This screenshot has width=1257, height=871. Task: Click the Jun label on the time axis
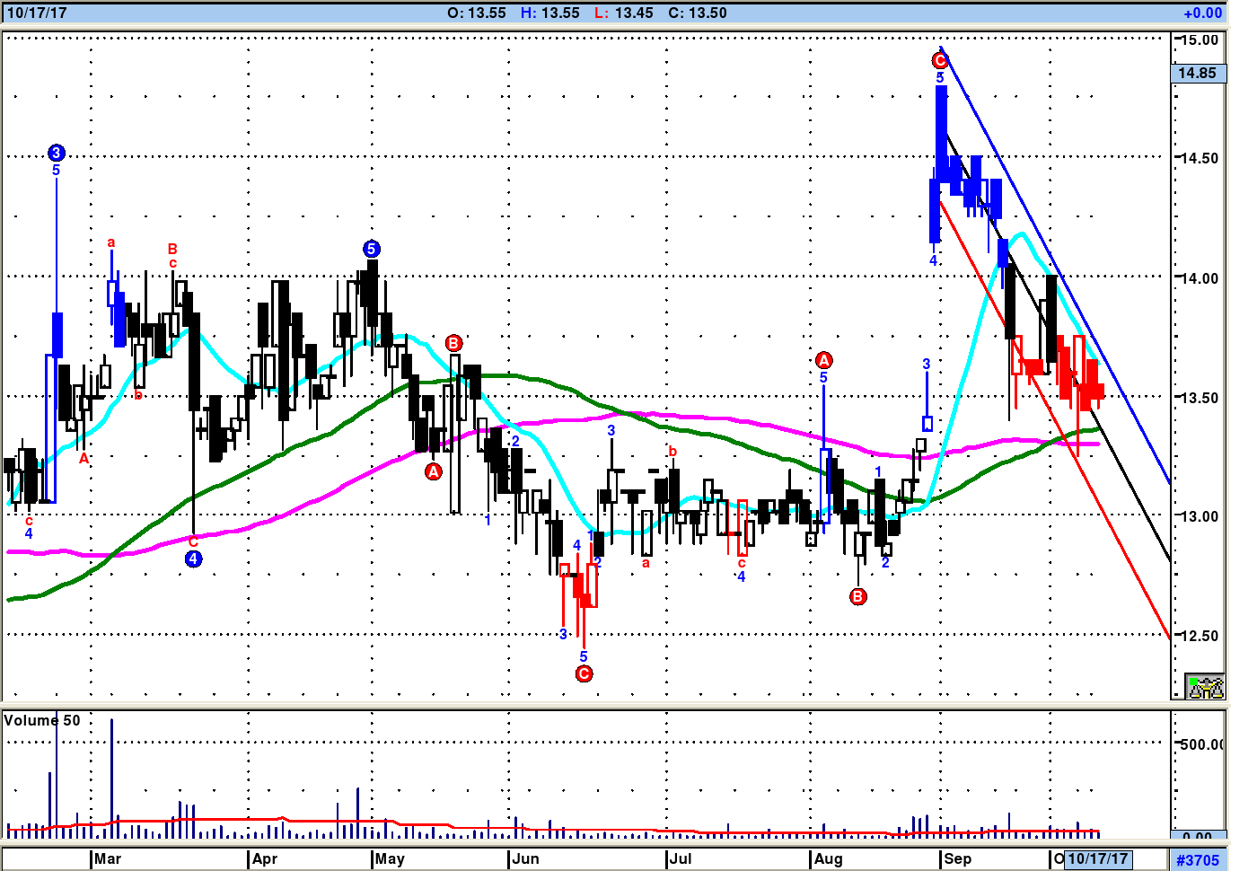click(525, 858)
